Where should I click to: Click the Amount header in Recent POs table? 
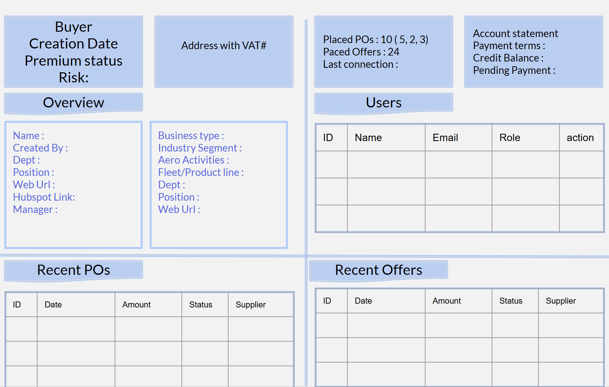coord(136,305)
